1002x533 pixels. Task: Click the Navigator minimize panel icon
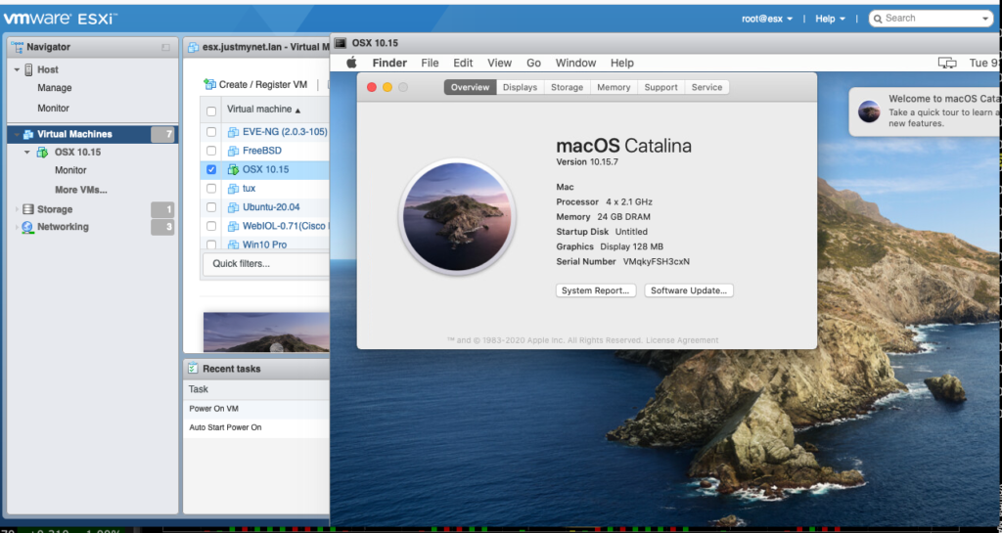[x=165, y=47]
